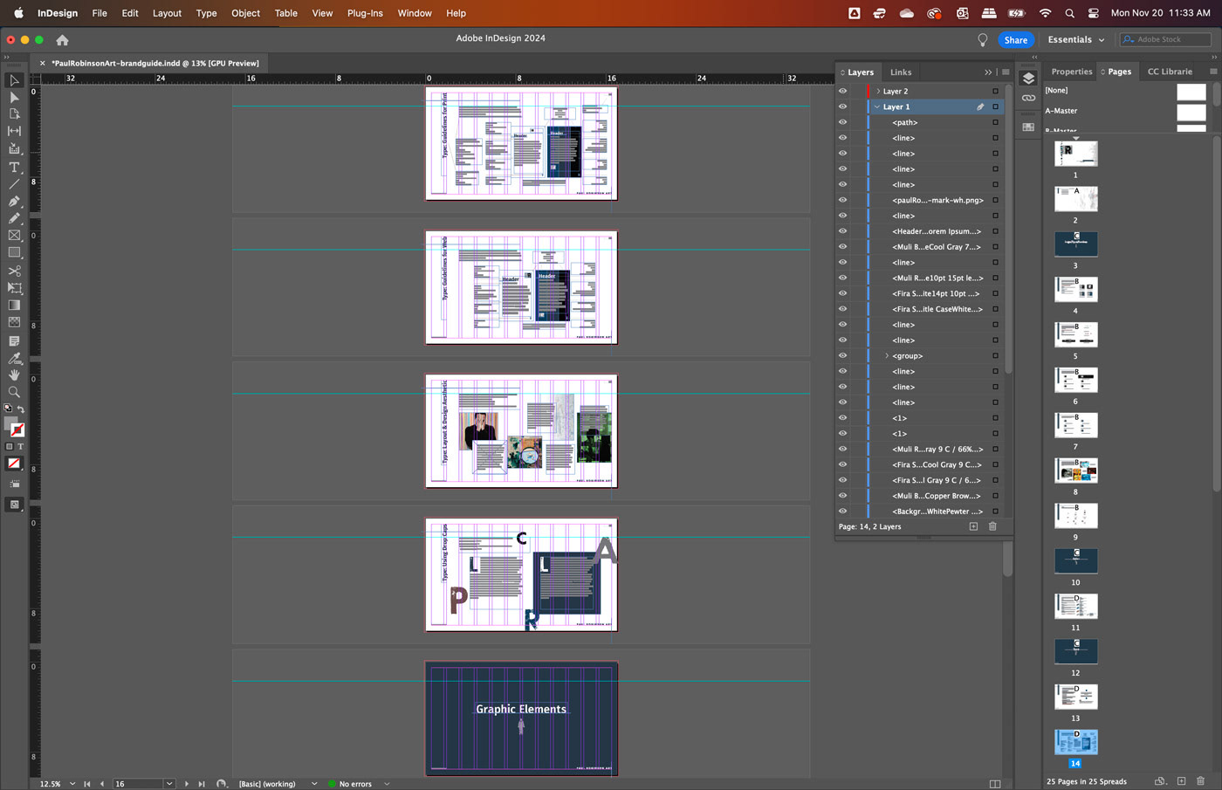Go to the first page using the status bar arrow

point(86,784)
